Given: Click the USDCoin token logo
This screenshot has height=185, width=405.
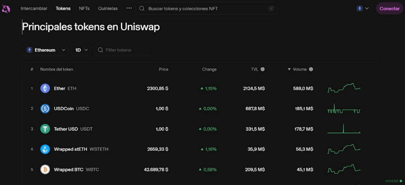Looking at the screenshot, I should (x=45, y=109).
